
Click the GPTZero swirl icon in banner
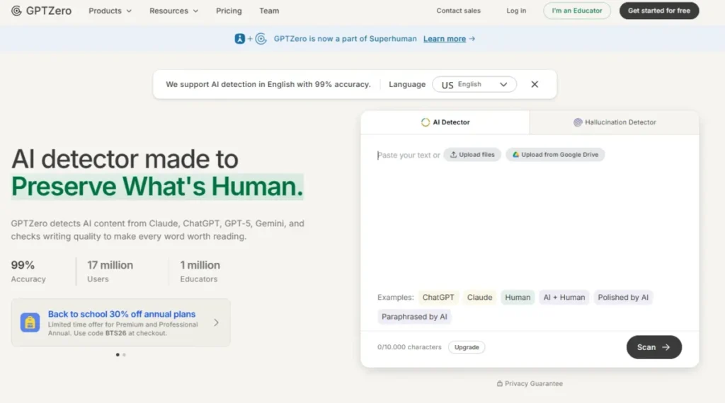pos(261,39)
